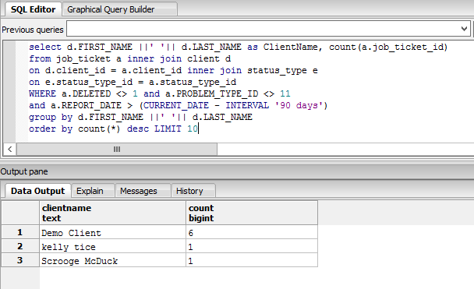Click the Demo Client cell

(x=112, y=233)
